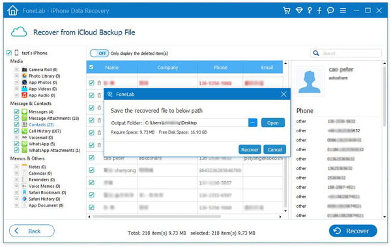Click the Notes icon
This screenshot has height=247, width=391.
[25, 167]
